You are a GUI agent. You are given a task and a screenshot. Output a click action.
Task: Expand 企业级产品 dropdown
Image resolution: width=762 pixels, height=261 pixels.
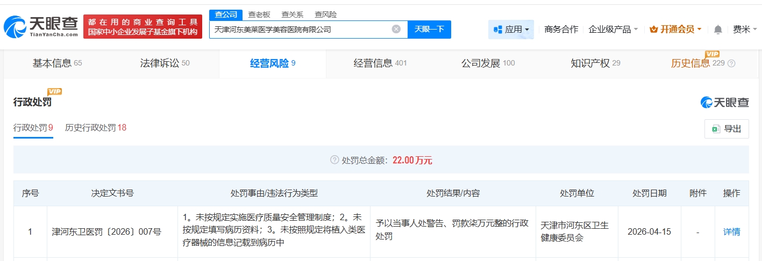(x=614, y=29)
